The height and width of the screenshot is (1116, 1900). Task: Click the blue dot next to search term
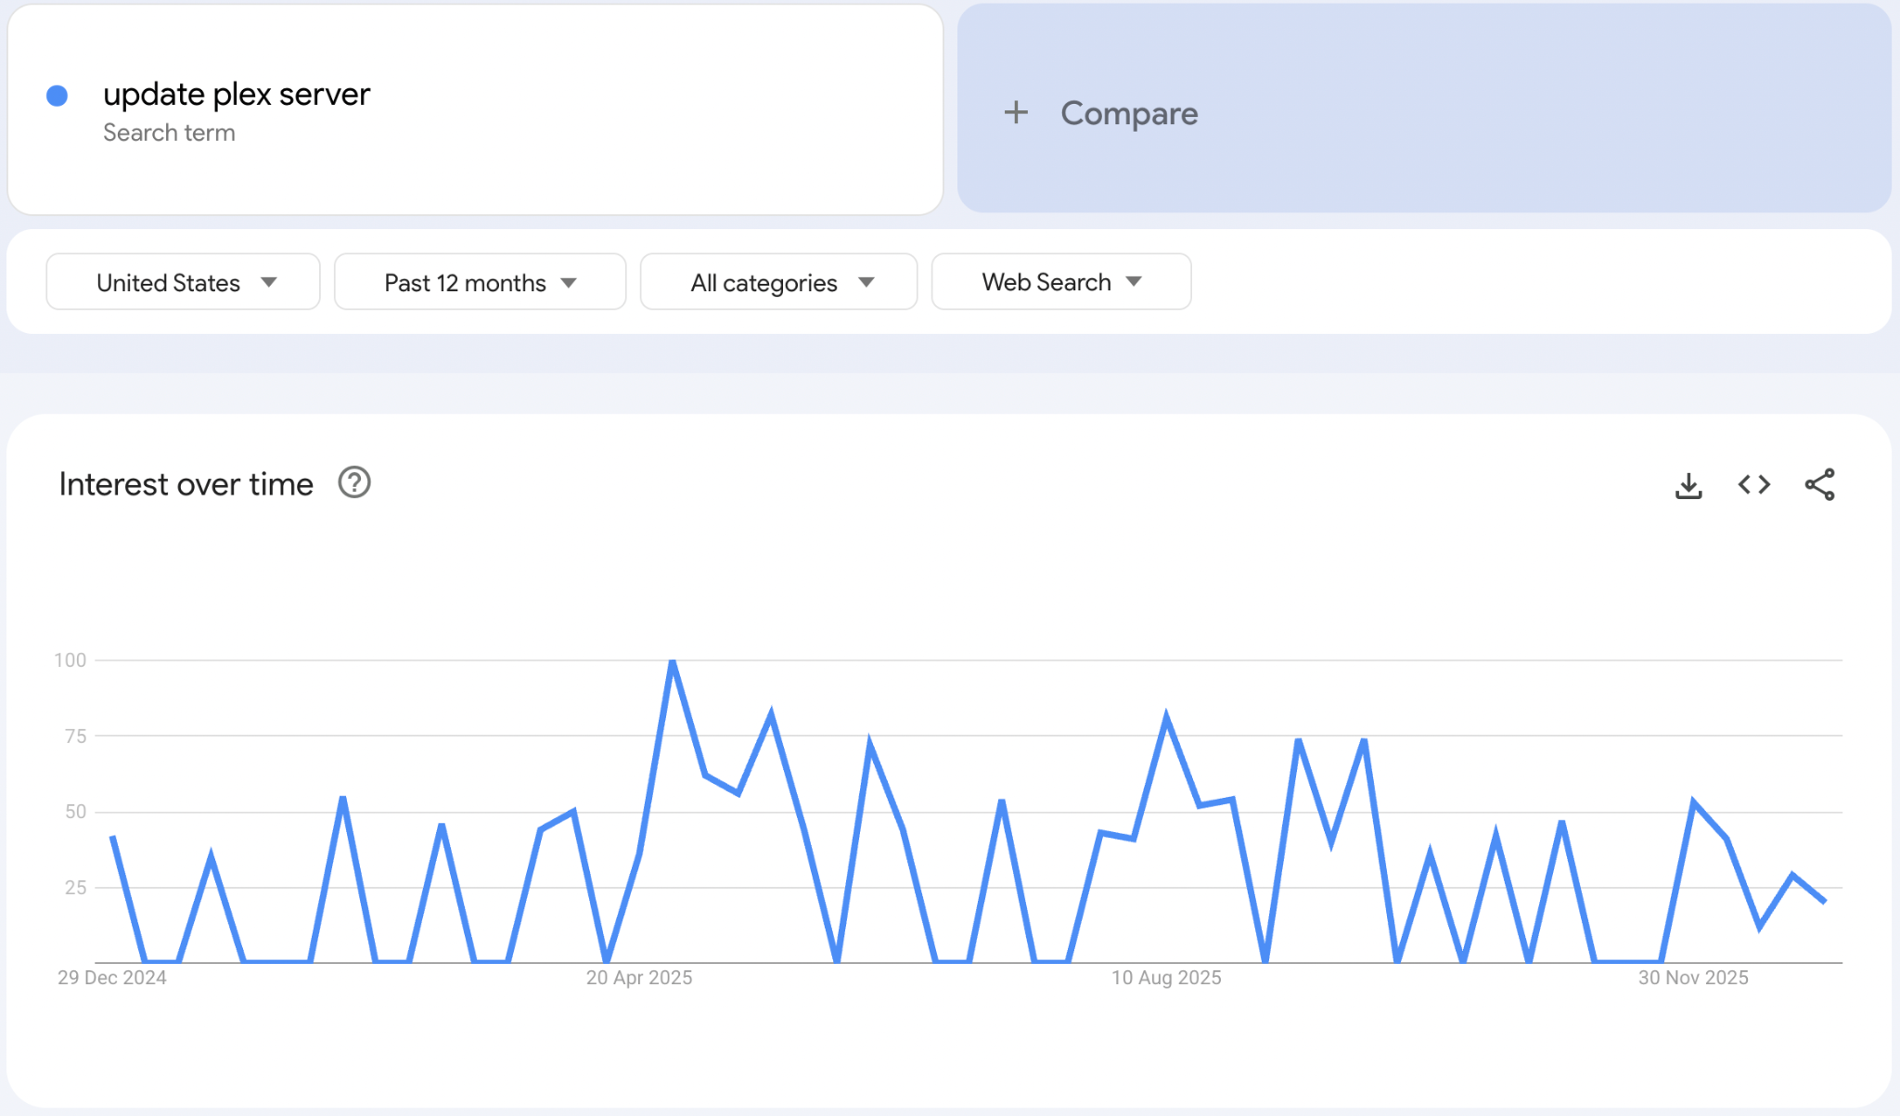58,96
